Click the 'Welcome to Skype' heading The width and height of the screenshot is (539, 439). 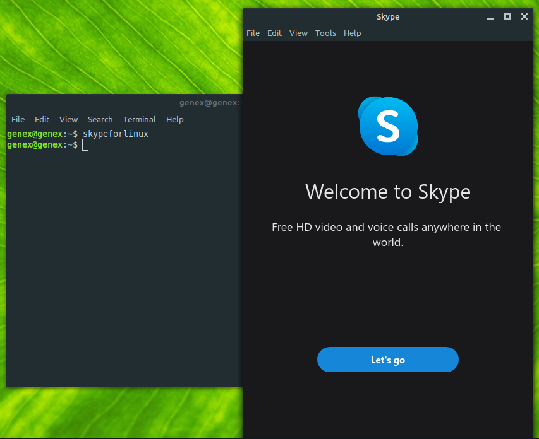tap(388, 192)
